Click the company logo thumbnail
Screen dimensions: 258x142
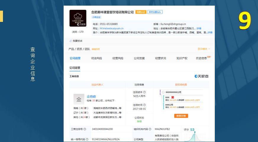tap(78, 18)
